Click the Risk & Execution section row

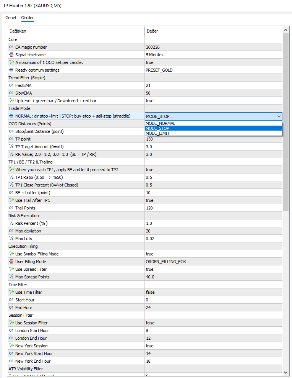pos(145,216)
